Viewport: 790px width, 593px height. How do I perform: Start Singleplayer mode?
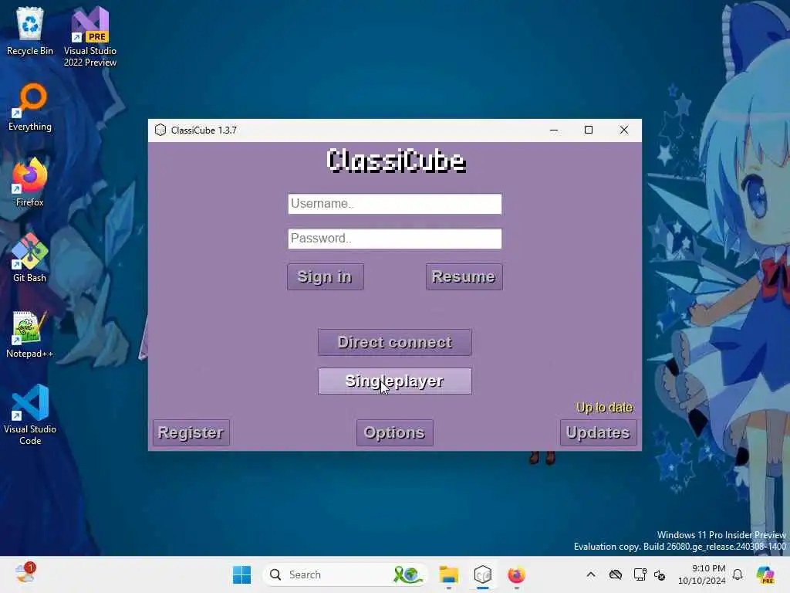394,381
